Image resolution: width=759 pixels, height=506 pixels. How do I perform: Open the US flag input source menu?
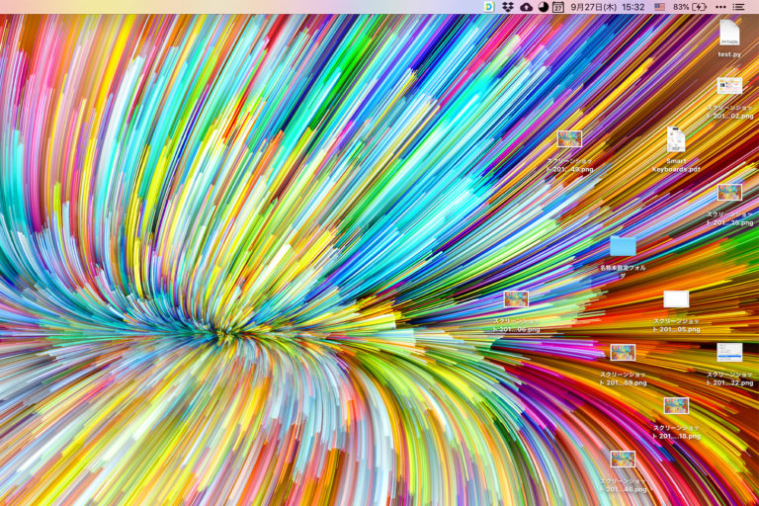[x=659, y=7]
